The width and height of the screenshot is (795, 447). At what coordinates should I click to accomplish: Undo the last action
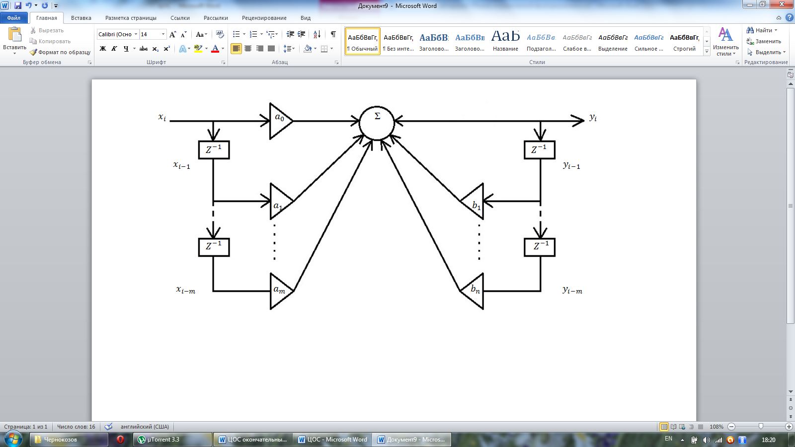[x=28, y=5]
